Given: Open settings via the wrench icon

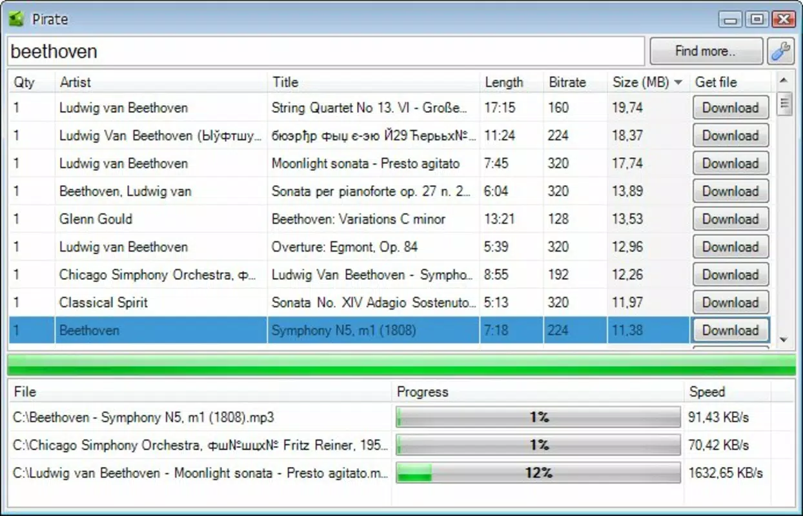Looking at the screenshot, I should tap(780, 51).
